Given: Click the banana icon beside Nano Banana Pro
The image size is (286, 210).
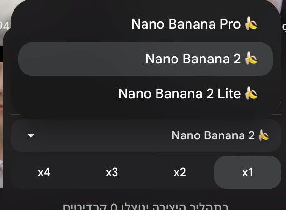Looking at the screenshot, I should pyautogui.click(x=251, y=23).
